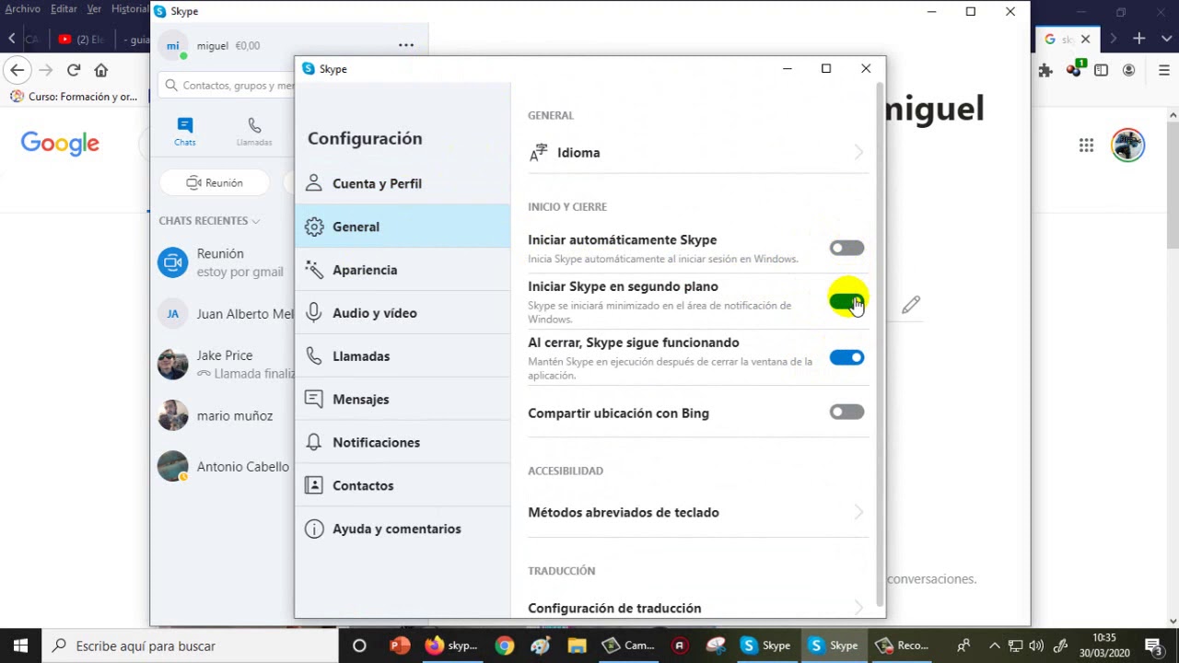This screenshot has height=663, width=1179.
Task: Open Firefox hamburger menu
Action: (x=1164, y=70)
